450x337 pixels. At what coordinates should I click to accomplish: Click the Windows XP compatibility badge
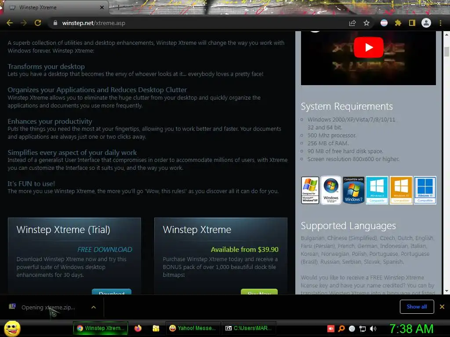pos(310,190)
